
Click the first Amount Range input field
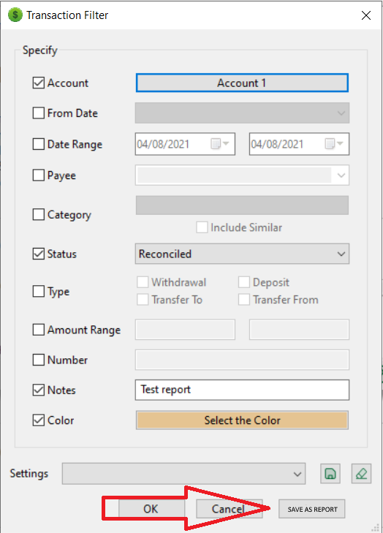185,330
